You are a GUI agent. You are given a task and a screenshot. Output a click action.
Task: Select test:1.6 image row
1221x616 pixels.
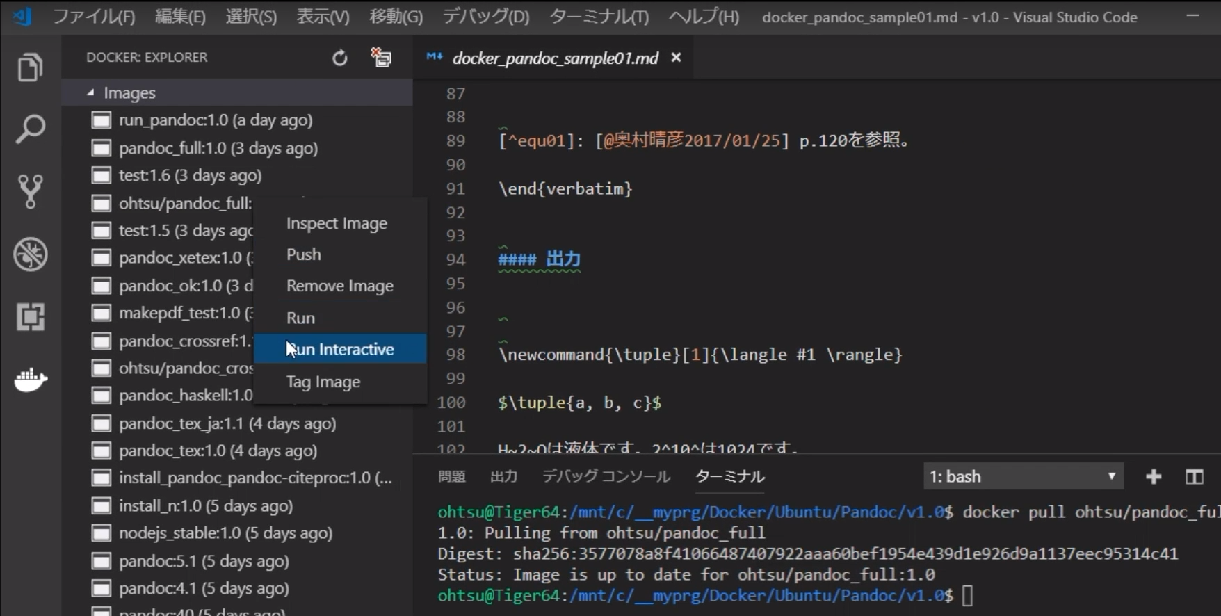click(237, 175)
